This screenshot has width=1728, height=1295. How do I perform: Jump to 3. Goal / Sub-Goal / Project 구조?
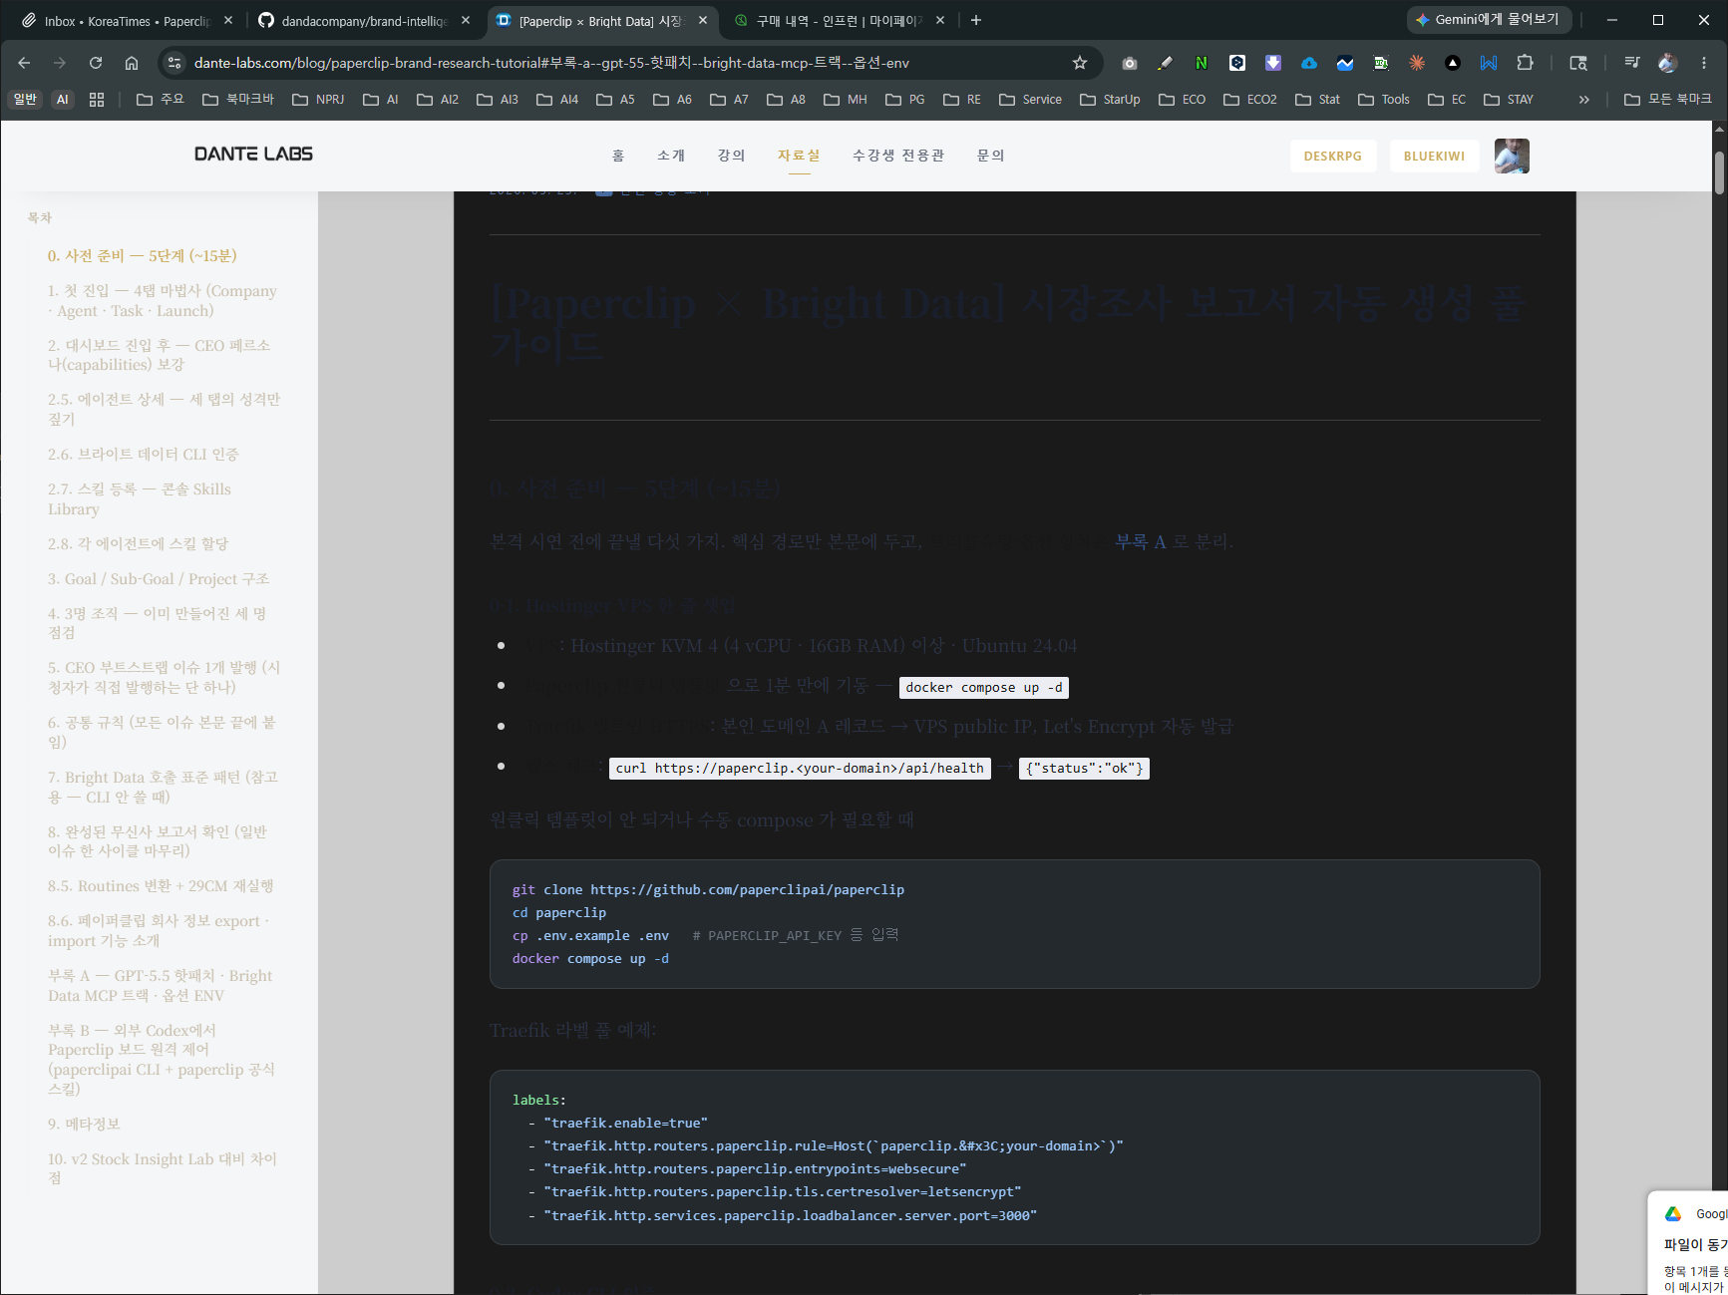(x=158, y=579)
